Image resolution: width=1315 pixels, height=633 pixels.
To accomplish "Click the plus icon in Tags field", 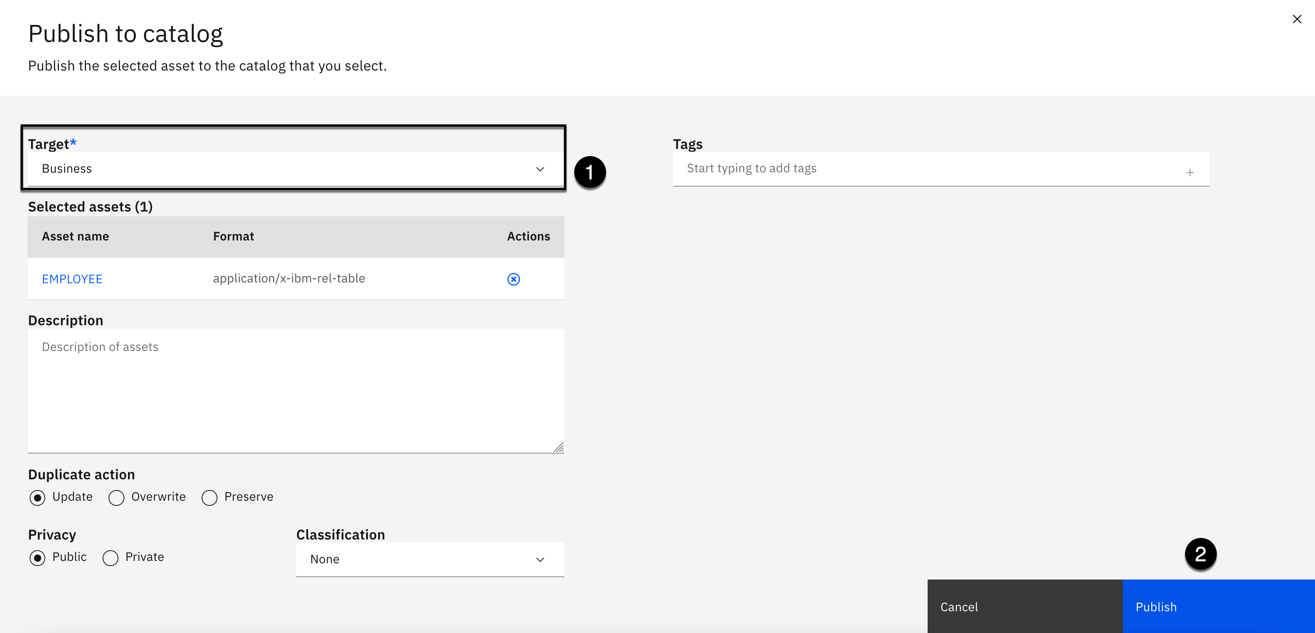I will [x=1190, y=173].
